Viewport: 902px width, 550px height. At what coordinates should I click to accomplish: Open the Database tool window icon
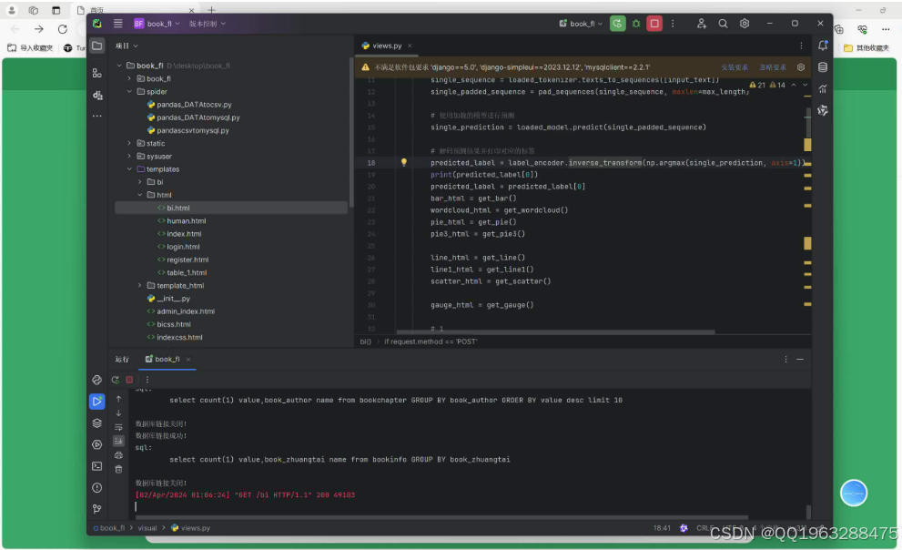tap(823, 67)
